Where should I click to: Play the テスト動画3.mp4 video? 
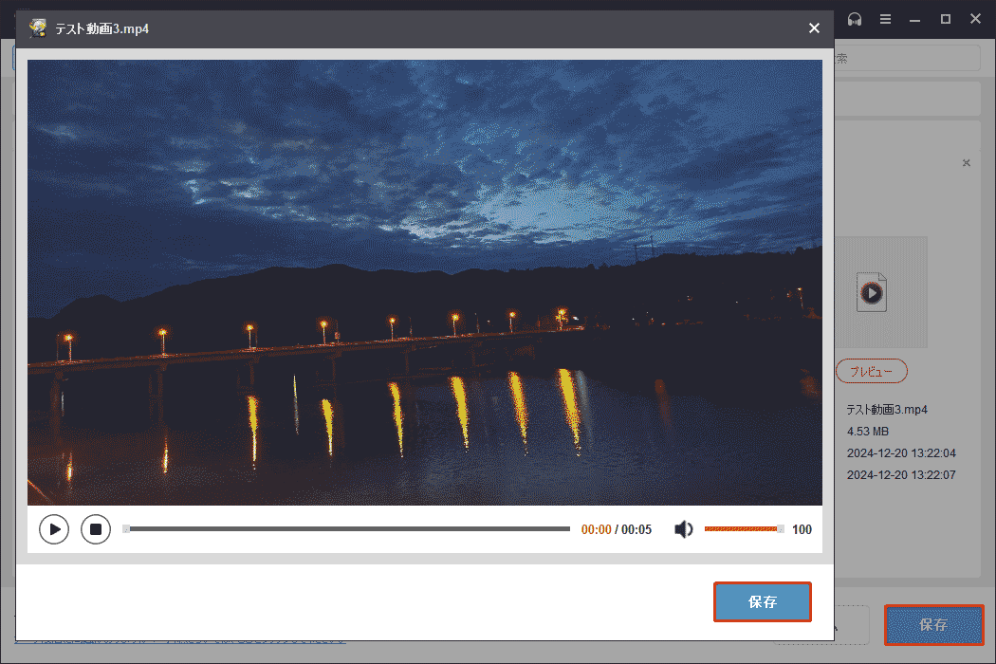[x=54, y=529]
